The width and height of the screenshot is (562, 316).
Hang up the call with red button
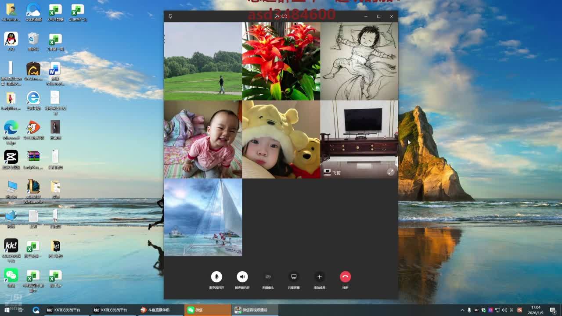pos(345,276)
